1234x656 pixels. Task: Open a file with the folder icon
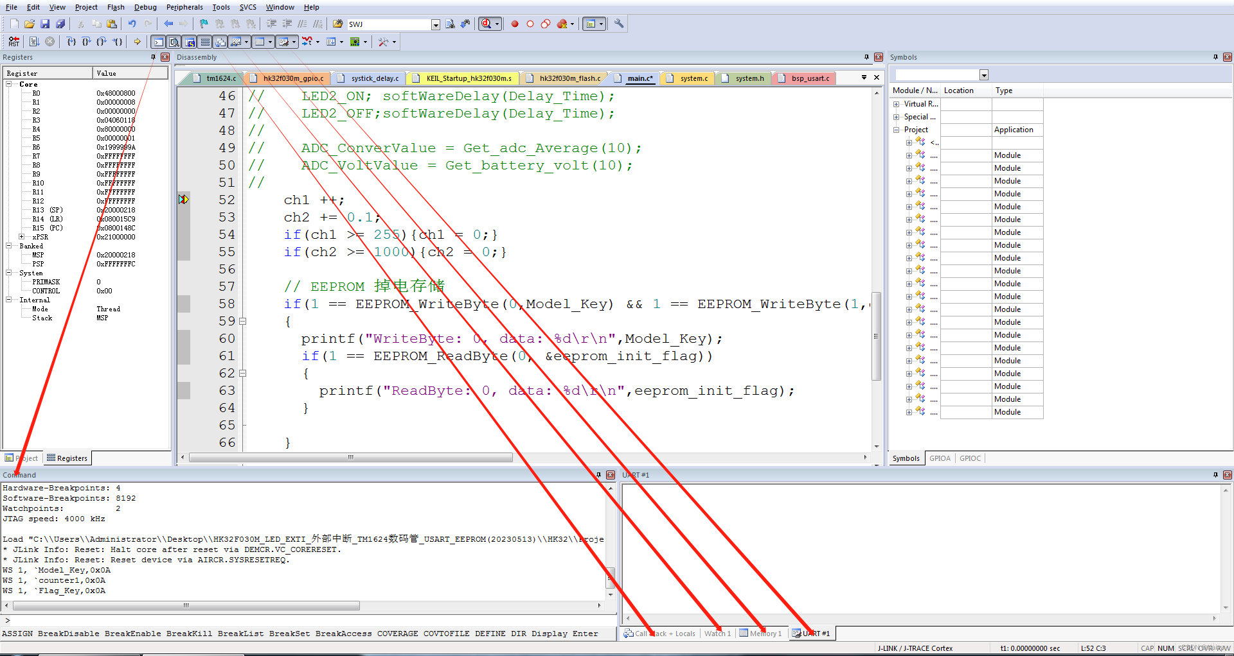(30, 24)
